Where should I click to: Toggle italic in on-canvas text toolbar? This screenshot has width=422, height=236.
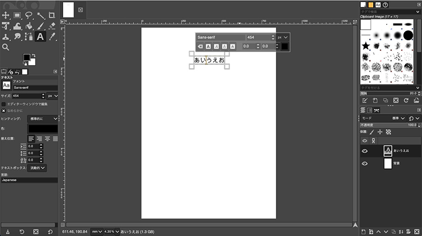[216, 46]
